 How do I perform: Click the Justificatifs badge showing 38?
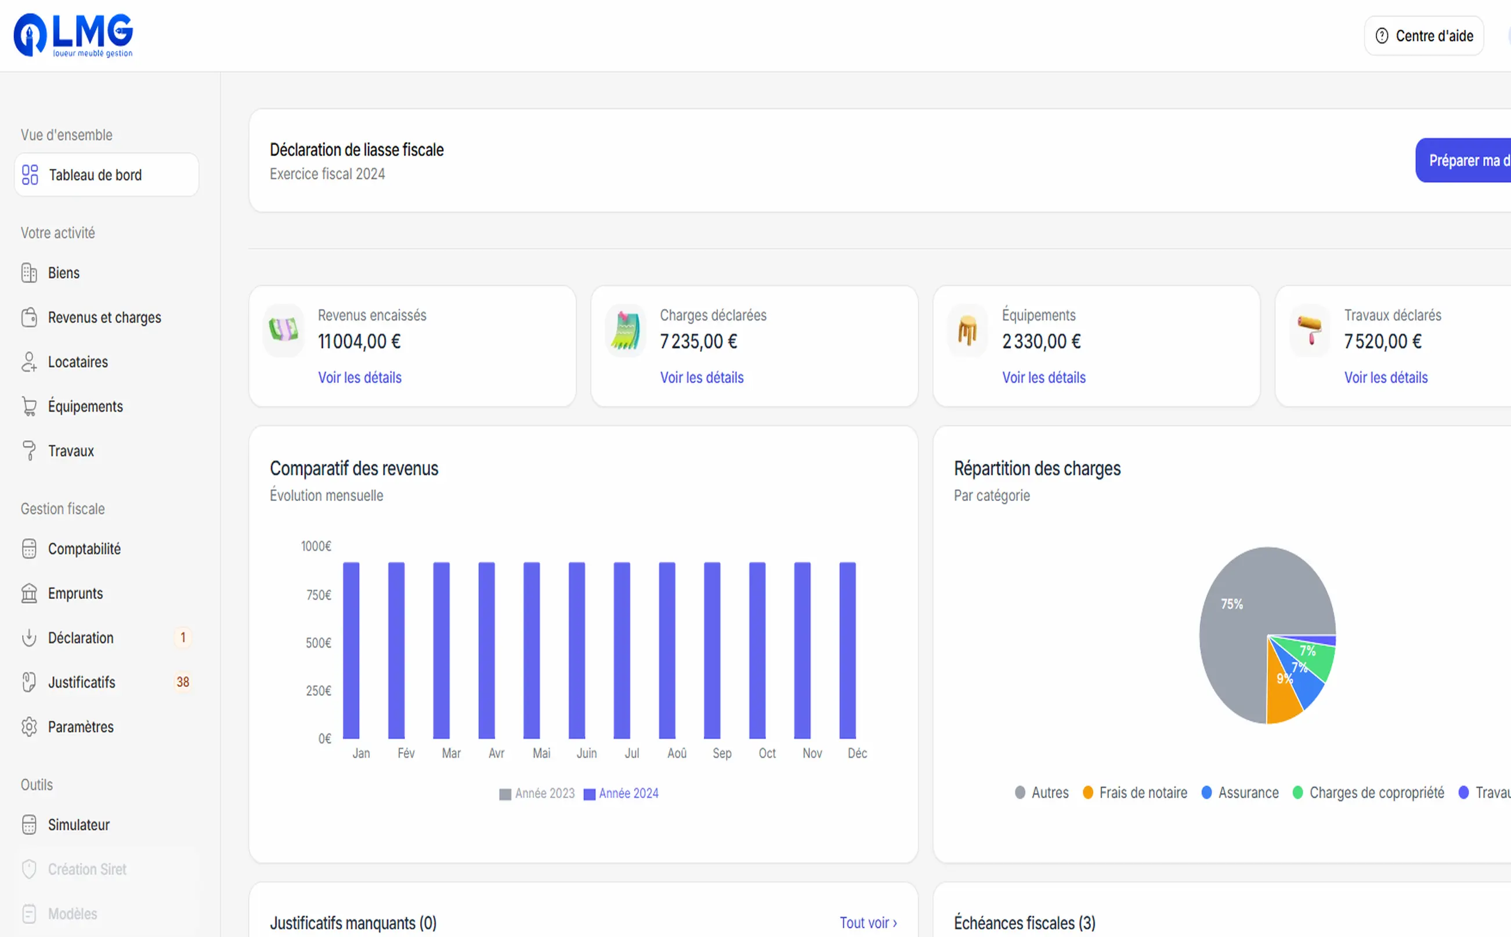(182, 682)
